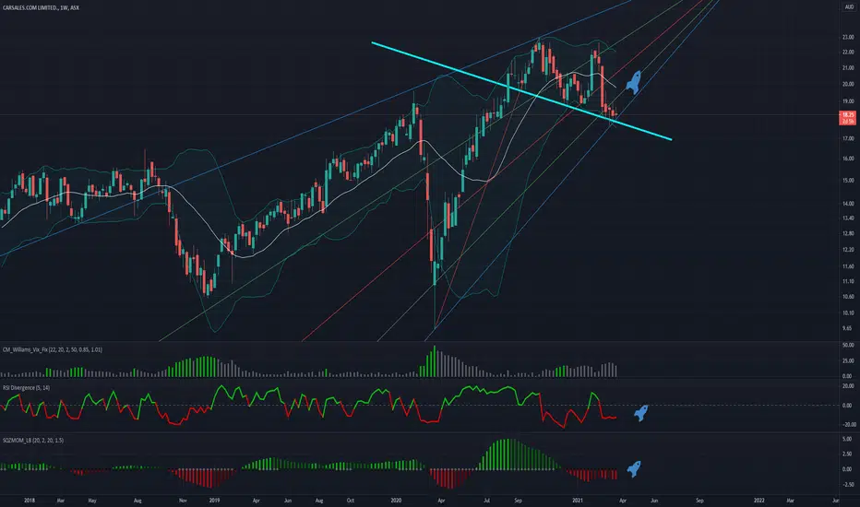The width and height of the screenshot is (860, 507).
Task: Click the Nov label on the time axis
Action: click(x=183, y=501)
